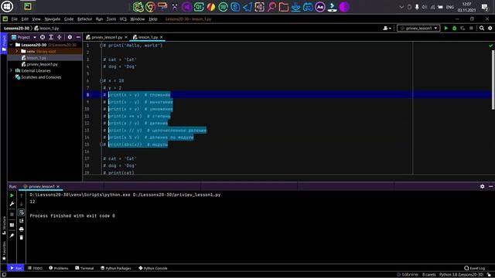Open the Event Log

[x=474, y=268]
